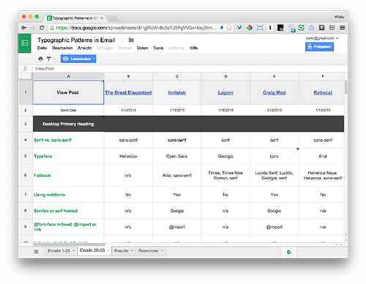
Task: Expand the account email dropdown arrow
Action: point(337,38)
